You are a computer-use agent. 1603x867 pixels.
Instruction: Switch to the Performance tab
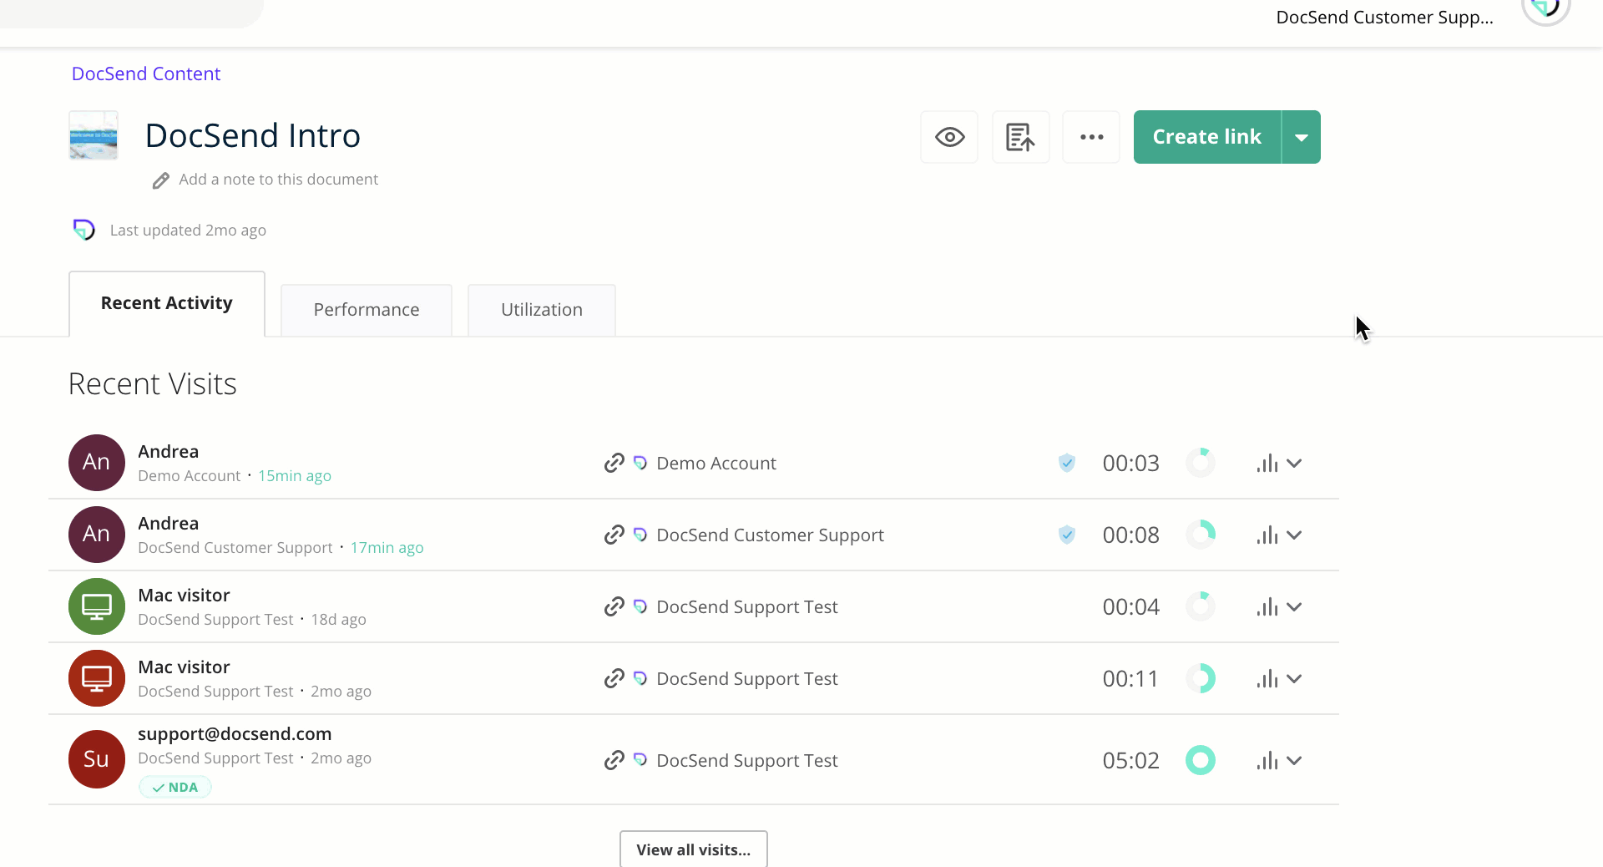coord(367,310)
